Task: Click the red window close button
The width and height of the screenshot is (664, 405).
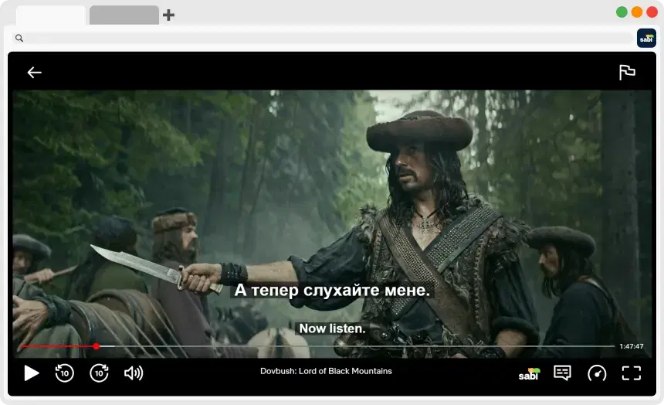Action: 652,12
